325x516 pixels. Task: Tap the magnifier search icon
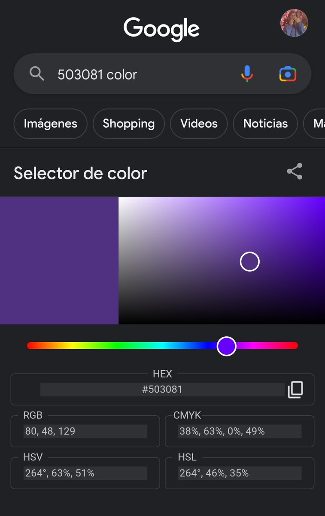coord(37,74)
